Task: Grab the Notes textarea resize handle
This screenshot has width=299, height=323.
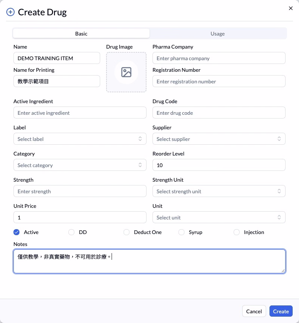Action: click(x=283, y=271)
